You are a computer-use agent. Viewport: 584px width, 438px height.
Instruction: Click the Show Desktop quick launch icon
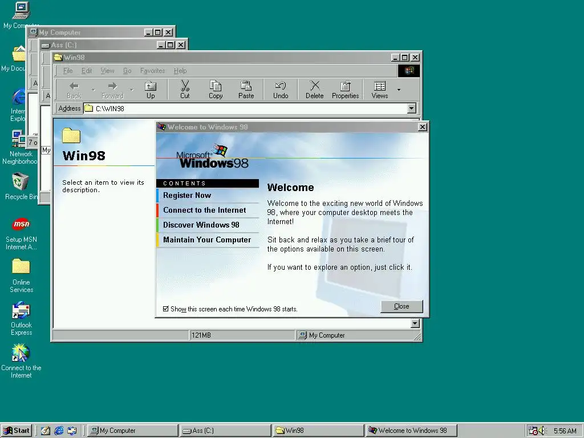(x=46, y=431)
